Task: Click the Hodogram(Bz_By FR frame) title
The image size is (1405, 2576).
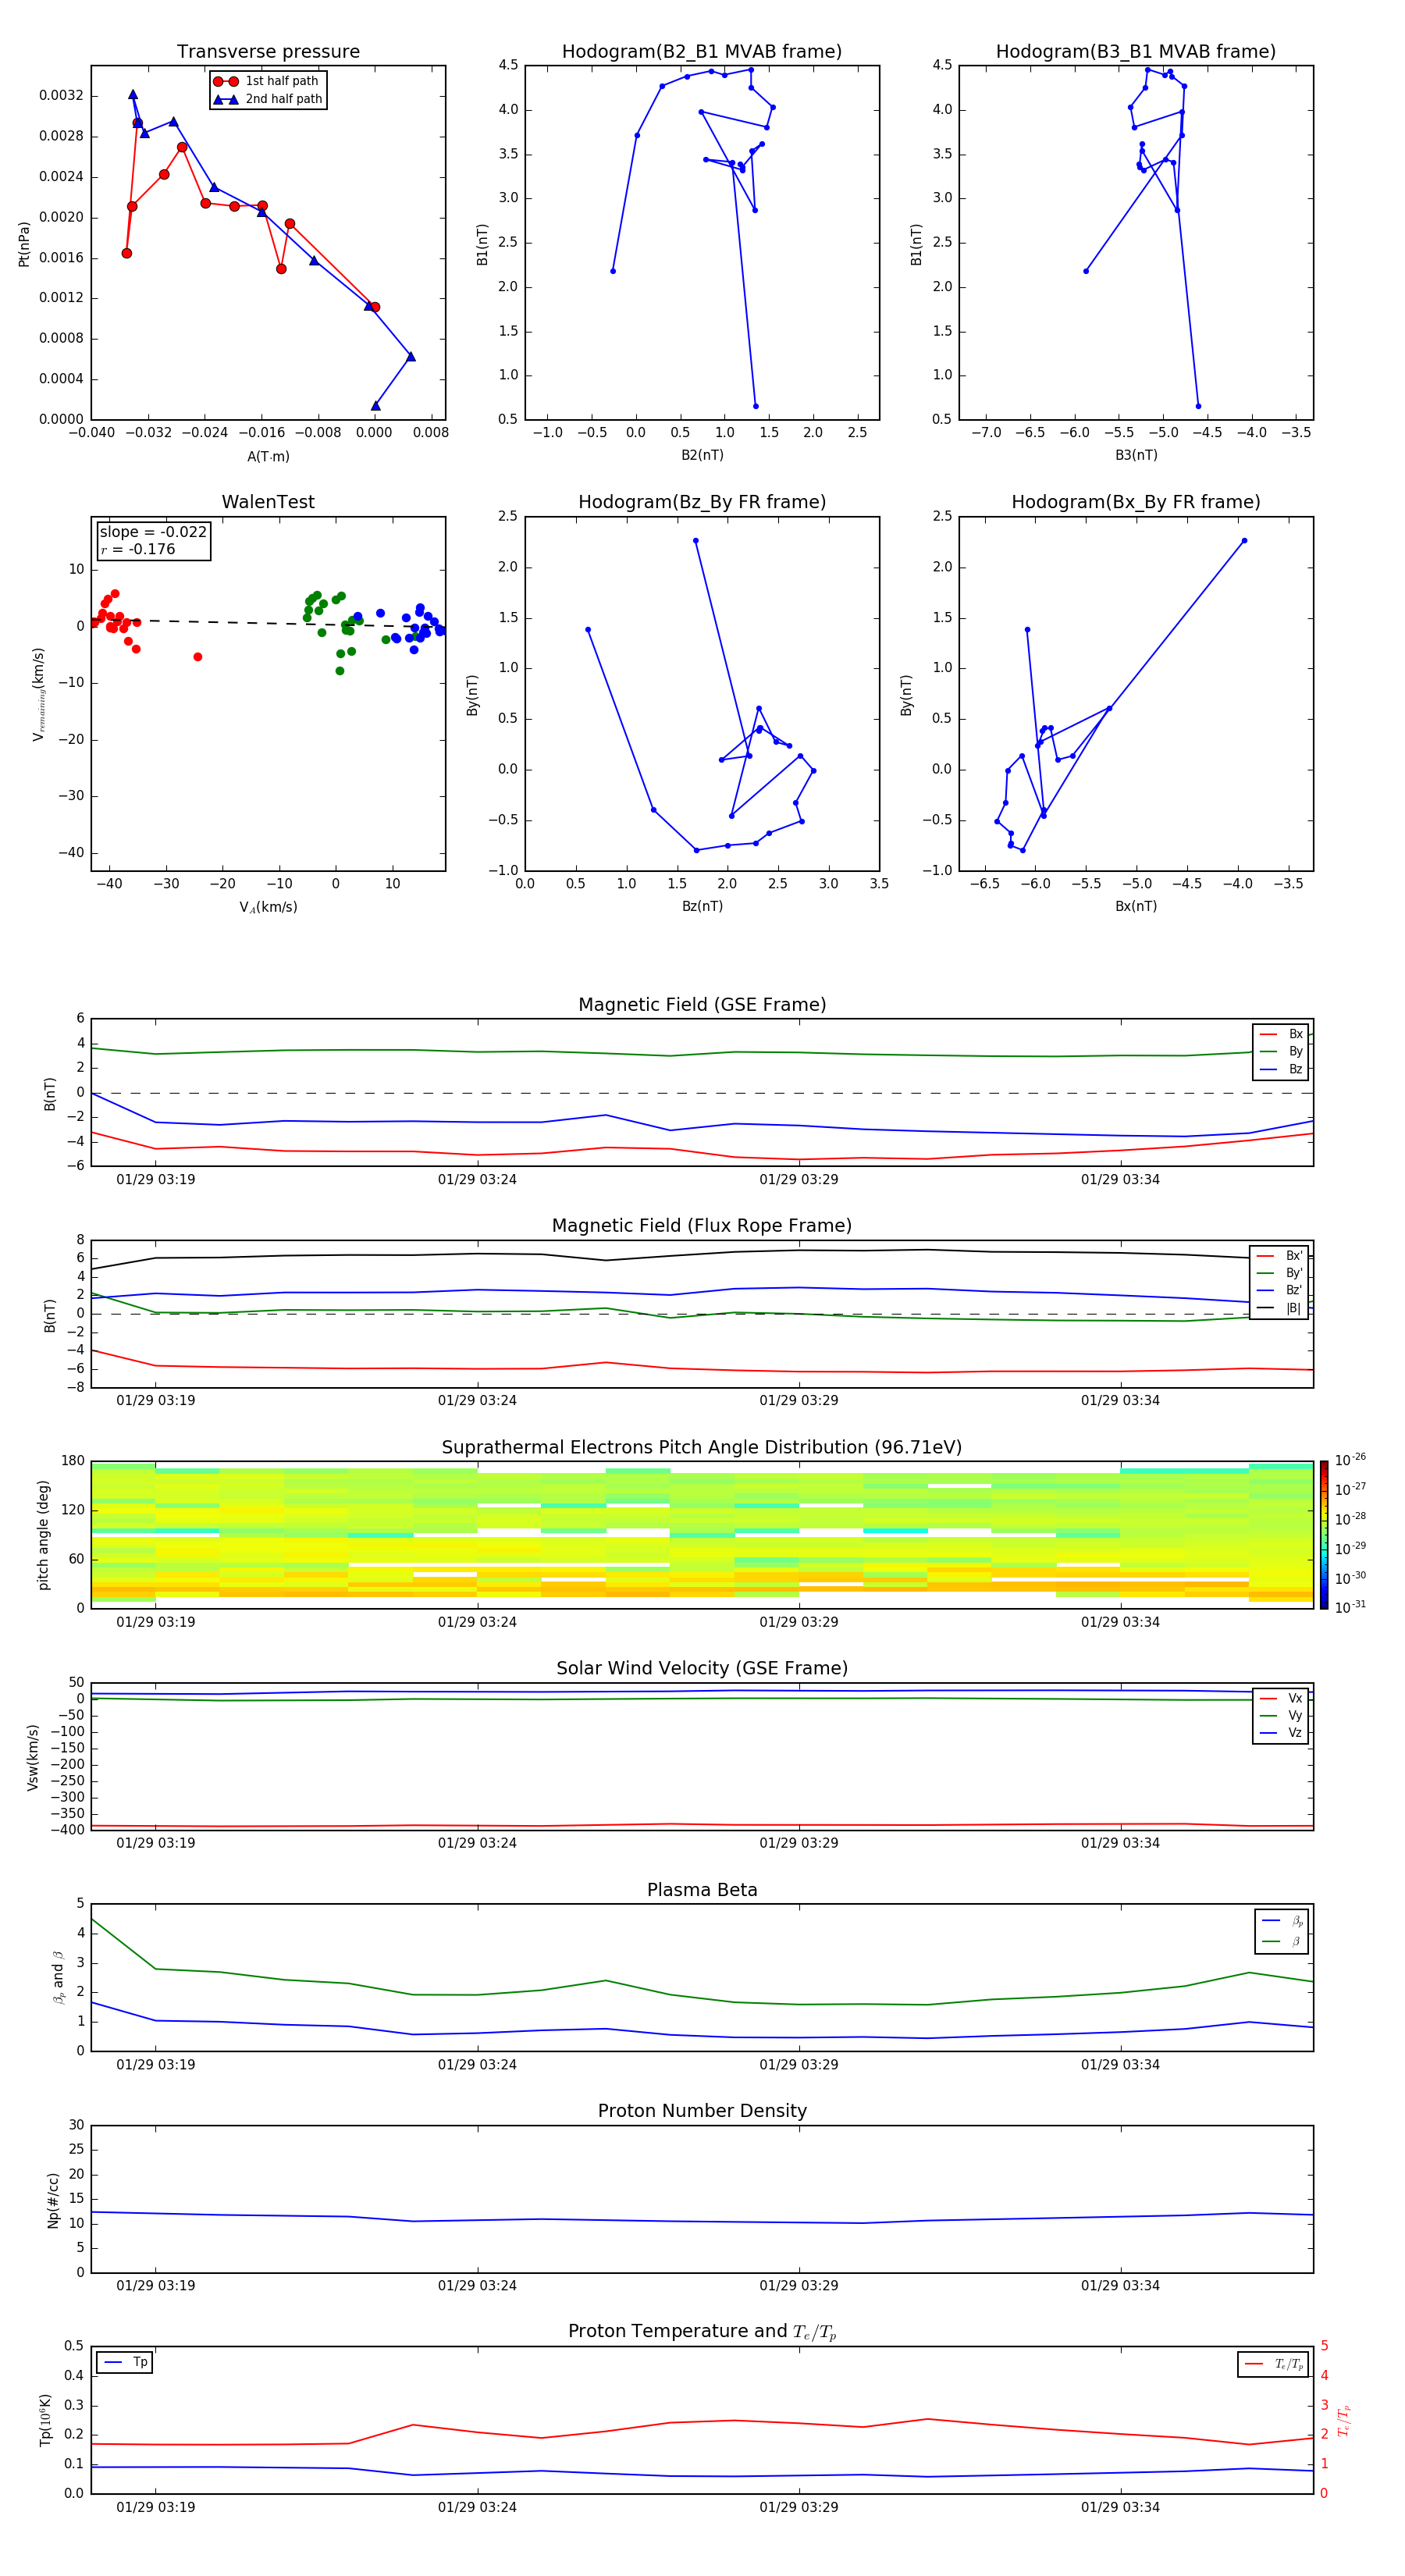Action: 702,502
